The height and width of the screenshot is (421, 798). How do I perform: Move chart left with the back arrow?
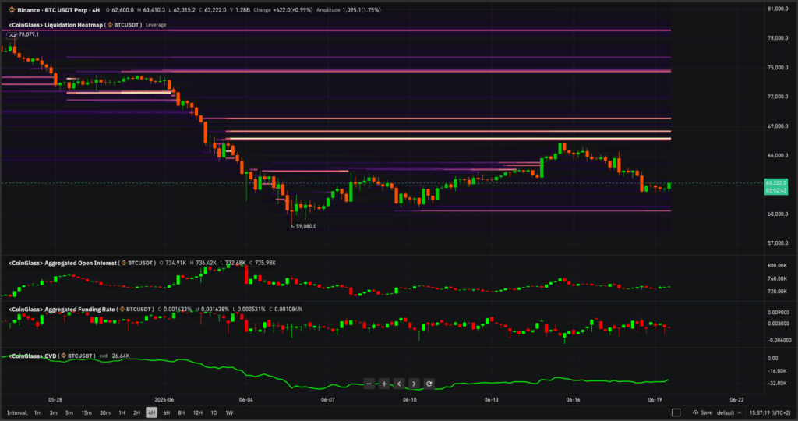399,384
